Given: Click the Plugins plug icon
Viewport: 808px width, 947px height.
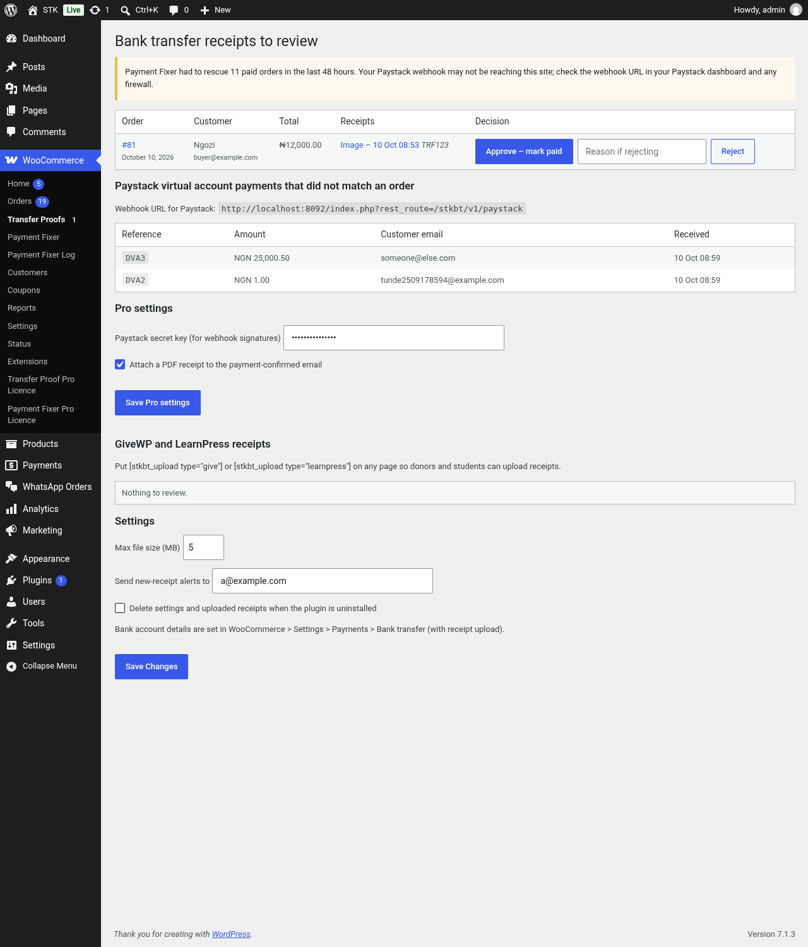Looking at the screenshot, I should pyautogui.click(x=11, y=580).
